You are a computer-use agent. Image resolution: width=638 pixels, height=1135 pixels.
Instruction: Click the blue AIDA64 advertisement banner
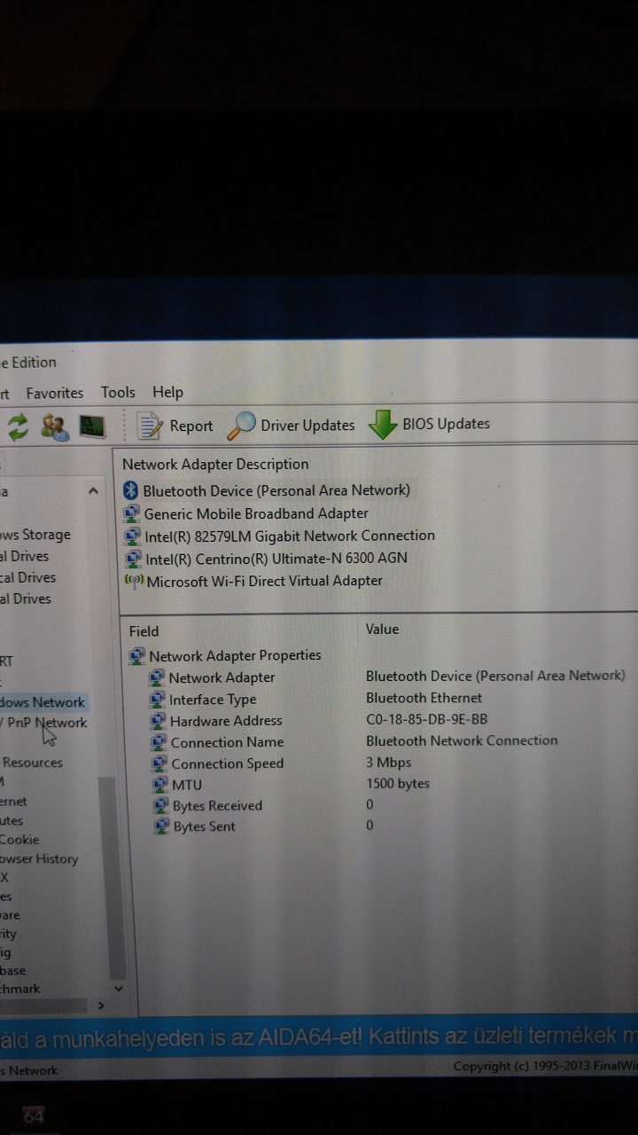pyautogui.click(x=319, y=1035)
